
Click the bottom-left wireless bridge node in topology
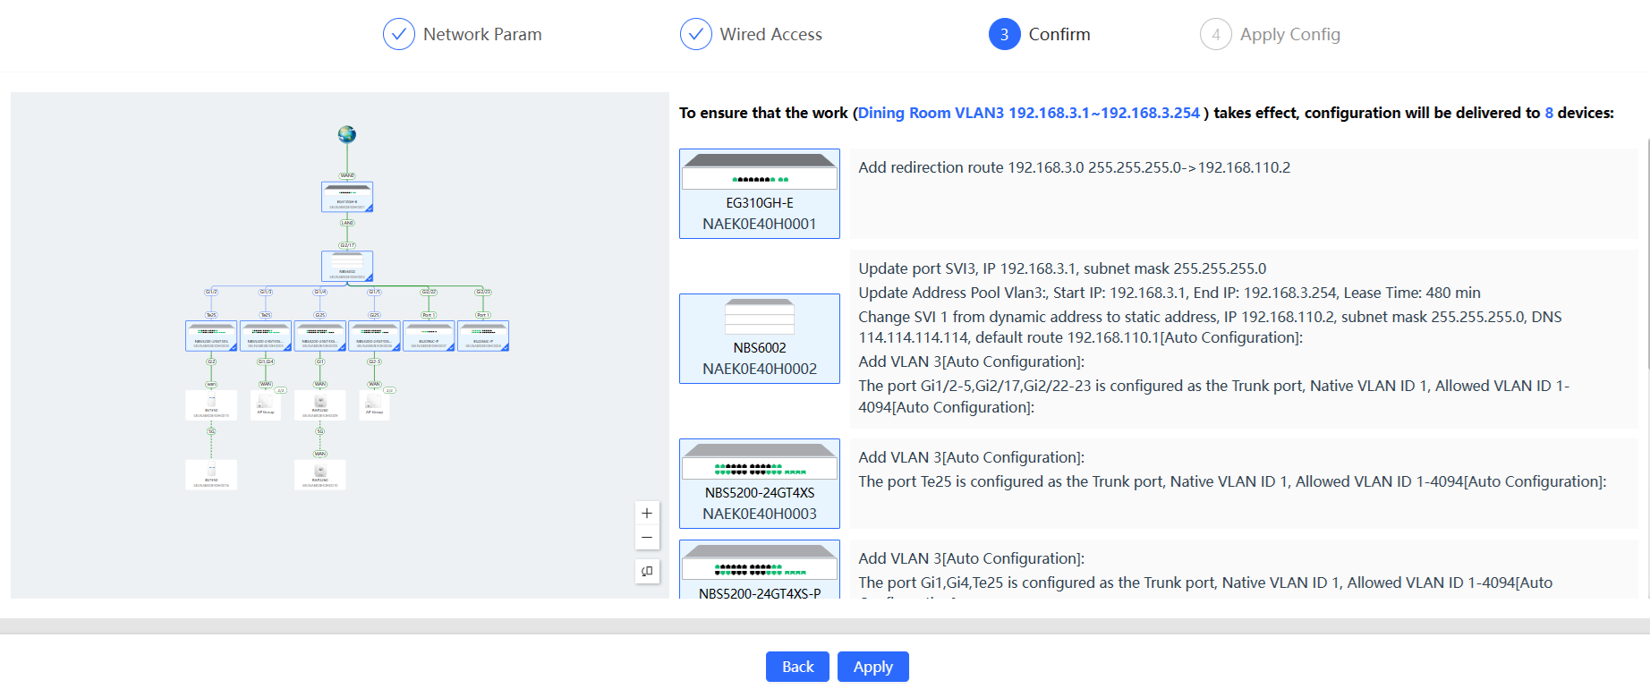click(x=211, y=474)
